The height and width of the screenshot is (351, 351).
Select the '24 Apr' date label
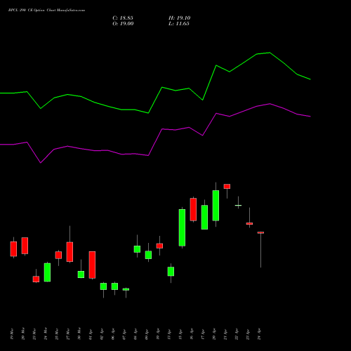click(x=259, y=334)
